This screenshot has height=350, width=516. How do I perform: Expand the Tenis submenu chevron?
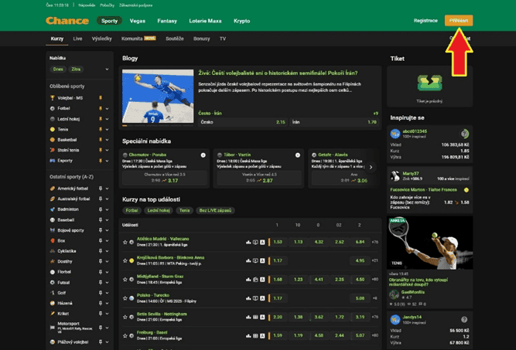(107, 130)
